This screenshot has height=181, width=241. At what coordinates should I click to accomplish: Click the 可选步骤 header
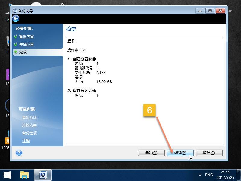[x=27, y=109]
